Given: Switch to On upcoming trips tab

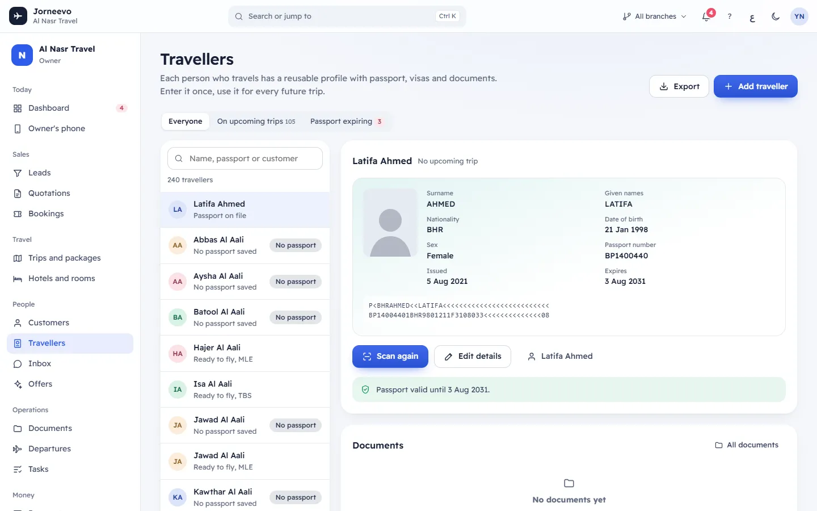Looking at the screenshot, I should 256,122.
